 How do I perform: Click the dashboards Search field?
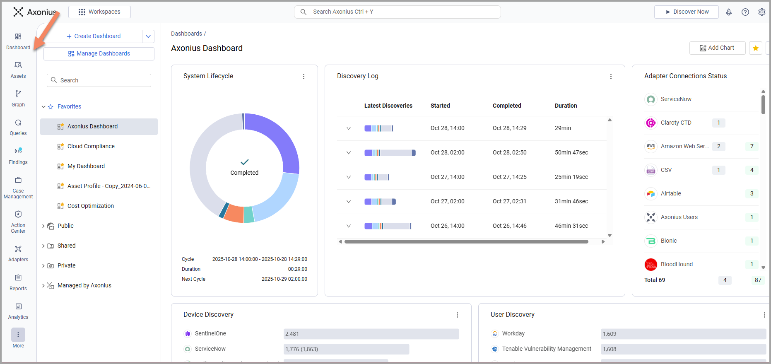point(99,80)
